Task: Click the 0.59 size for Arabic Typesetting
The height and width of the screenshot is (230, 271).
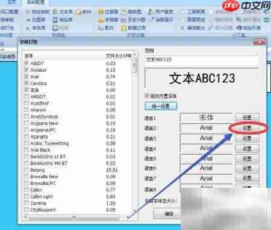Action: coord(111,143)
